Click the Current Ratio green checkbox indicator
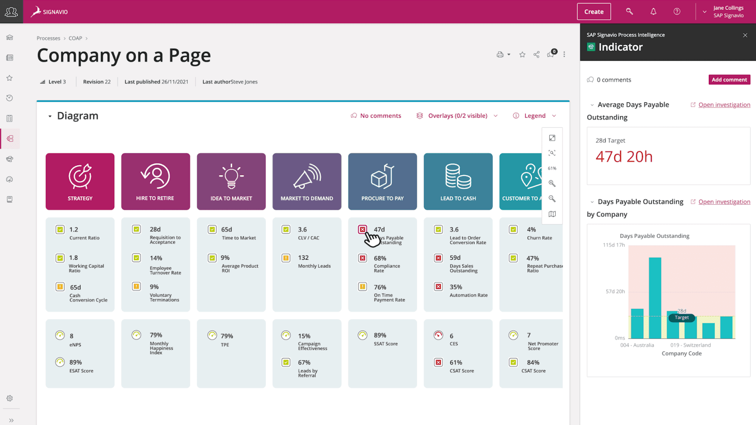The width and height of the screenshot is (756, 425). coord(60,230)
